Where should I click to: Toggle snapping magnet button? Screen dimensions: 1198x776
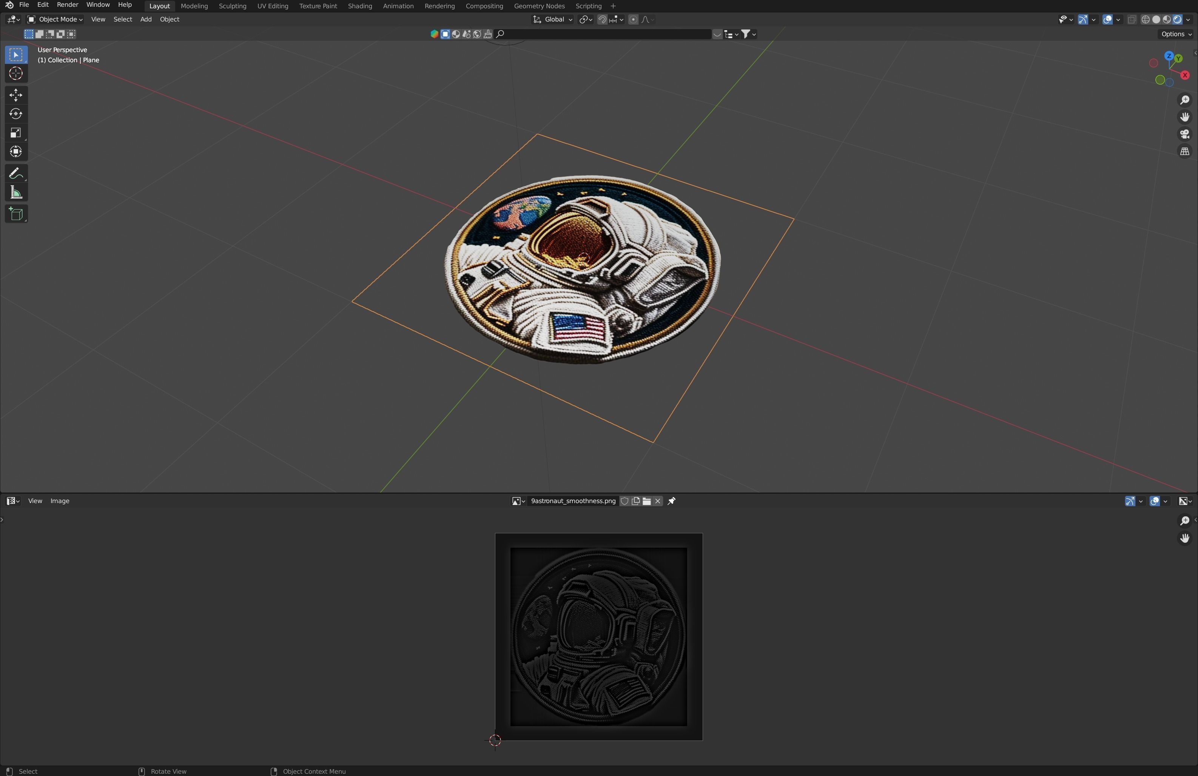click(x=602, y=20)
